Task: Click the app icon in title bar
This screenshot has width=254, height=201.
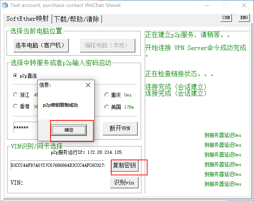Action: [x=4, y=6]
